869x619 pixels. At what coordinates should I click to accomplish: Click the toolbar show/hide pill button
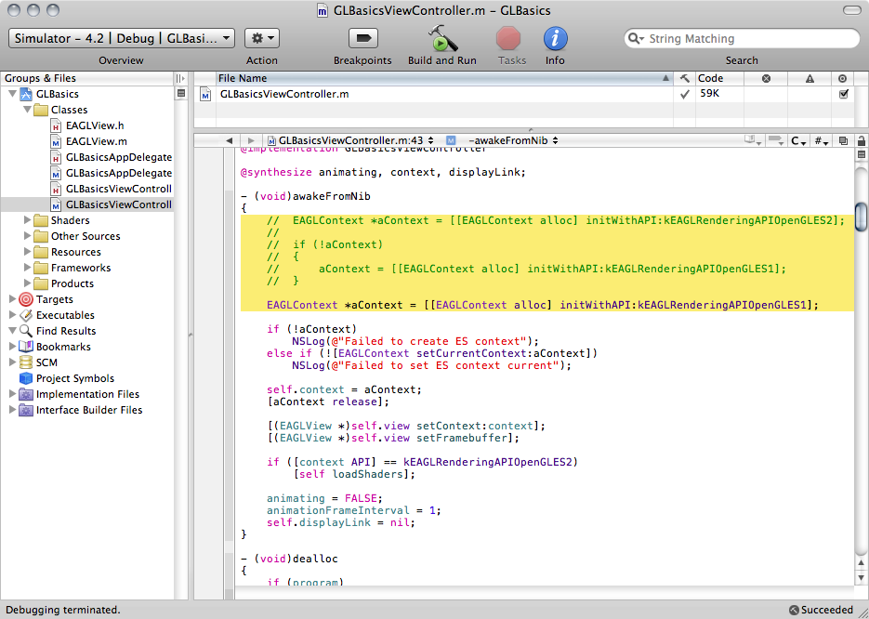tap(850, 10)
